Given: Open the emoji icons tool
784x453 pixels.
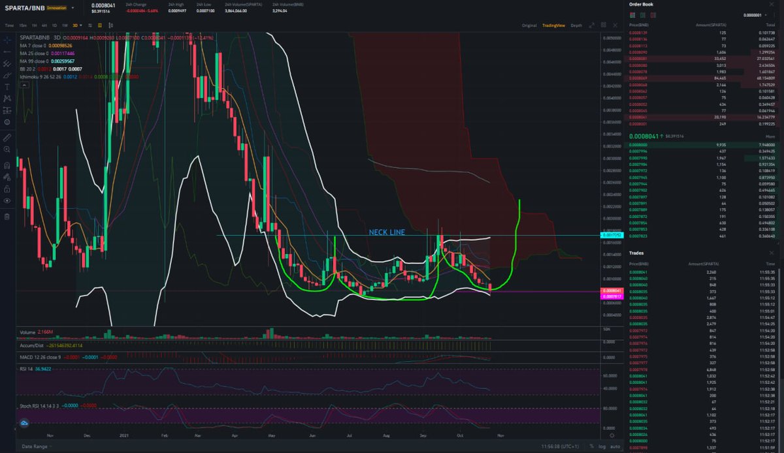Looking at the screenshot, I should [x=7, y=122].
